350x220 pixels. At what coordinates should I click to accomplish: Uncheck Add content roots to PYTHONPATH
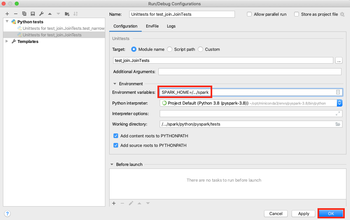click(x=116, y=136)
